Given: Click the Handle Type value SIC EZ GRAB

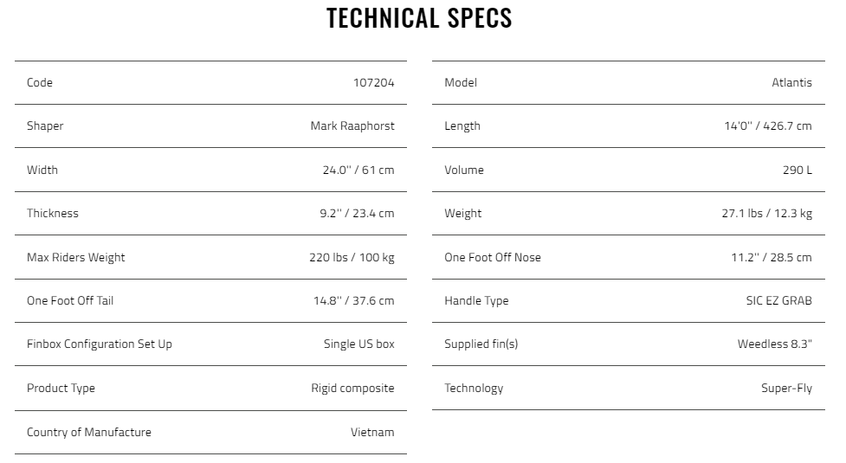Looking at the screenshot, I should point(779,300).
